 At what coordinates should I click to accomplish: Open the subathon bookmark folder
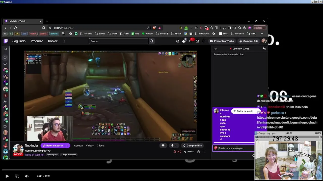[237, 34]
